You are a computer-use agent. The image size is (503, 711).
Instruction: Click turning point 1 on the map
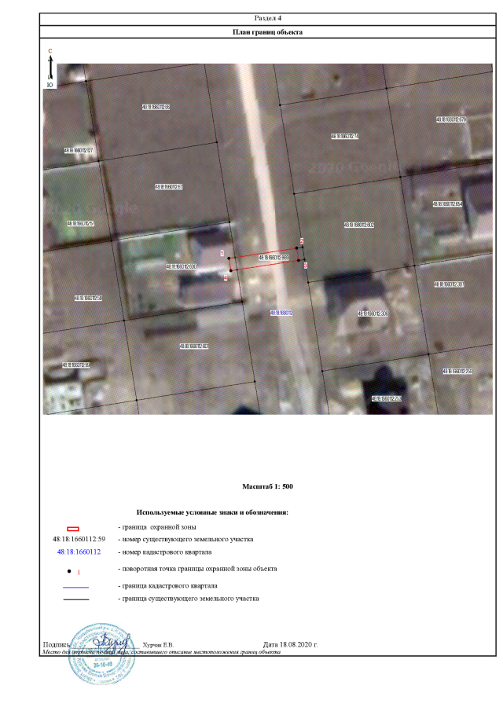[x=227, y=258]
